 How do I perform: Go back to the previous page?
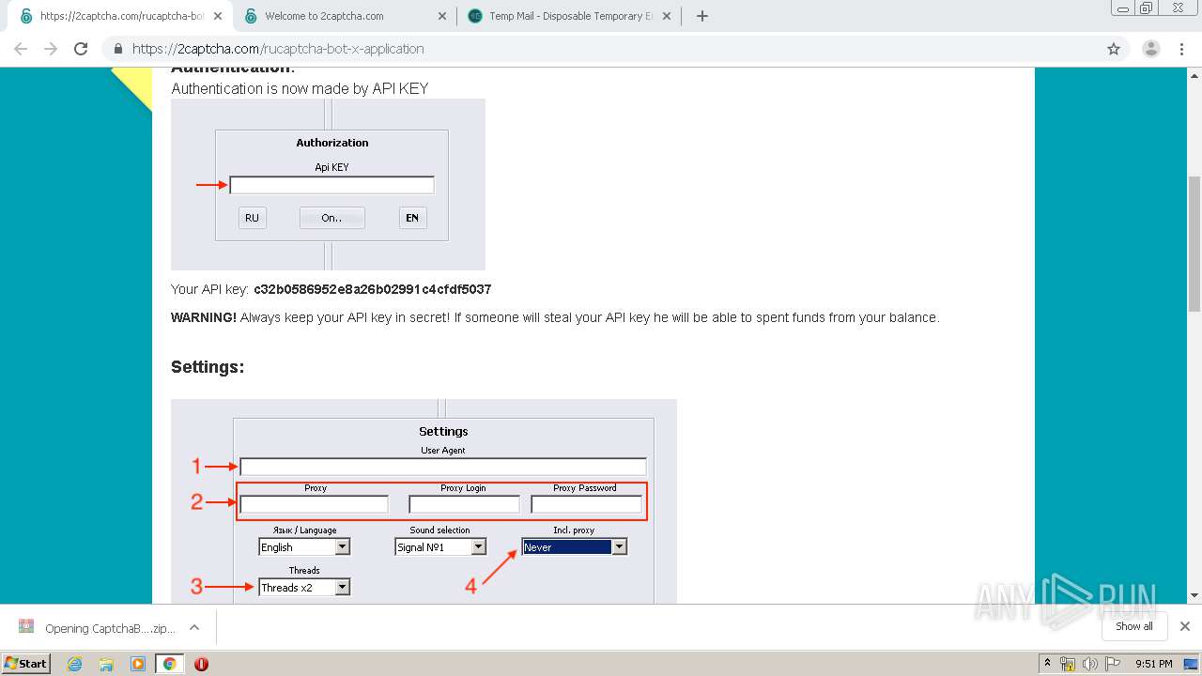click(21, 49)
